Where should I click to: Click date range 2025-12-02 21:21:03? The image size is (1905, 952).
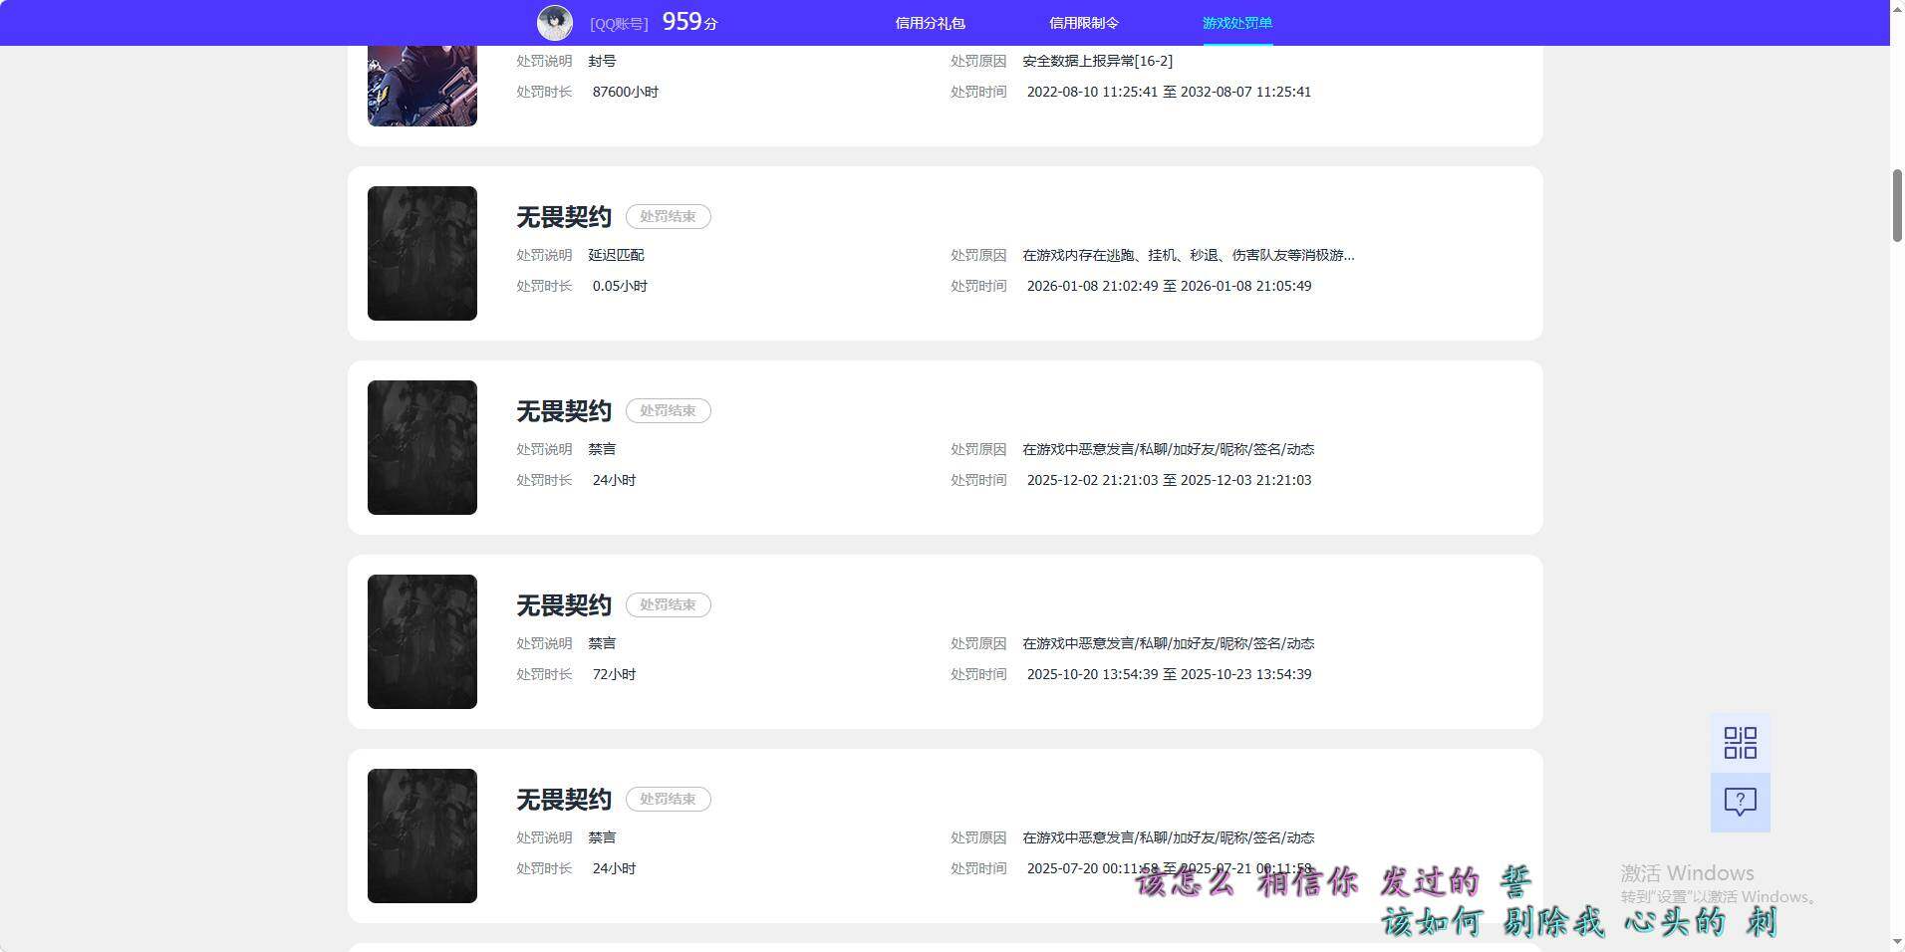point(1169,480)
